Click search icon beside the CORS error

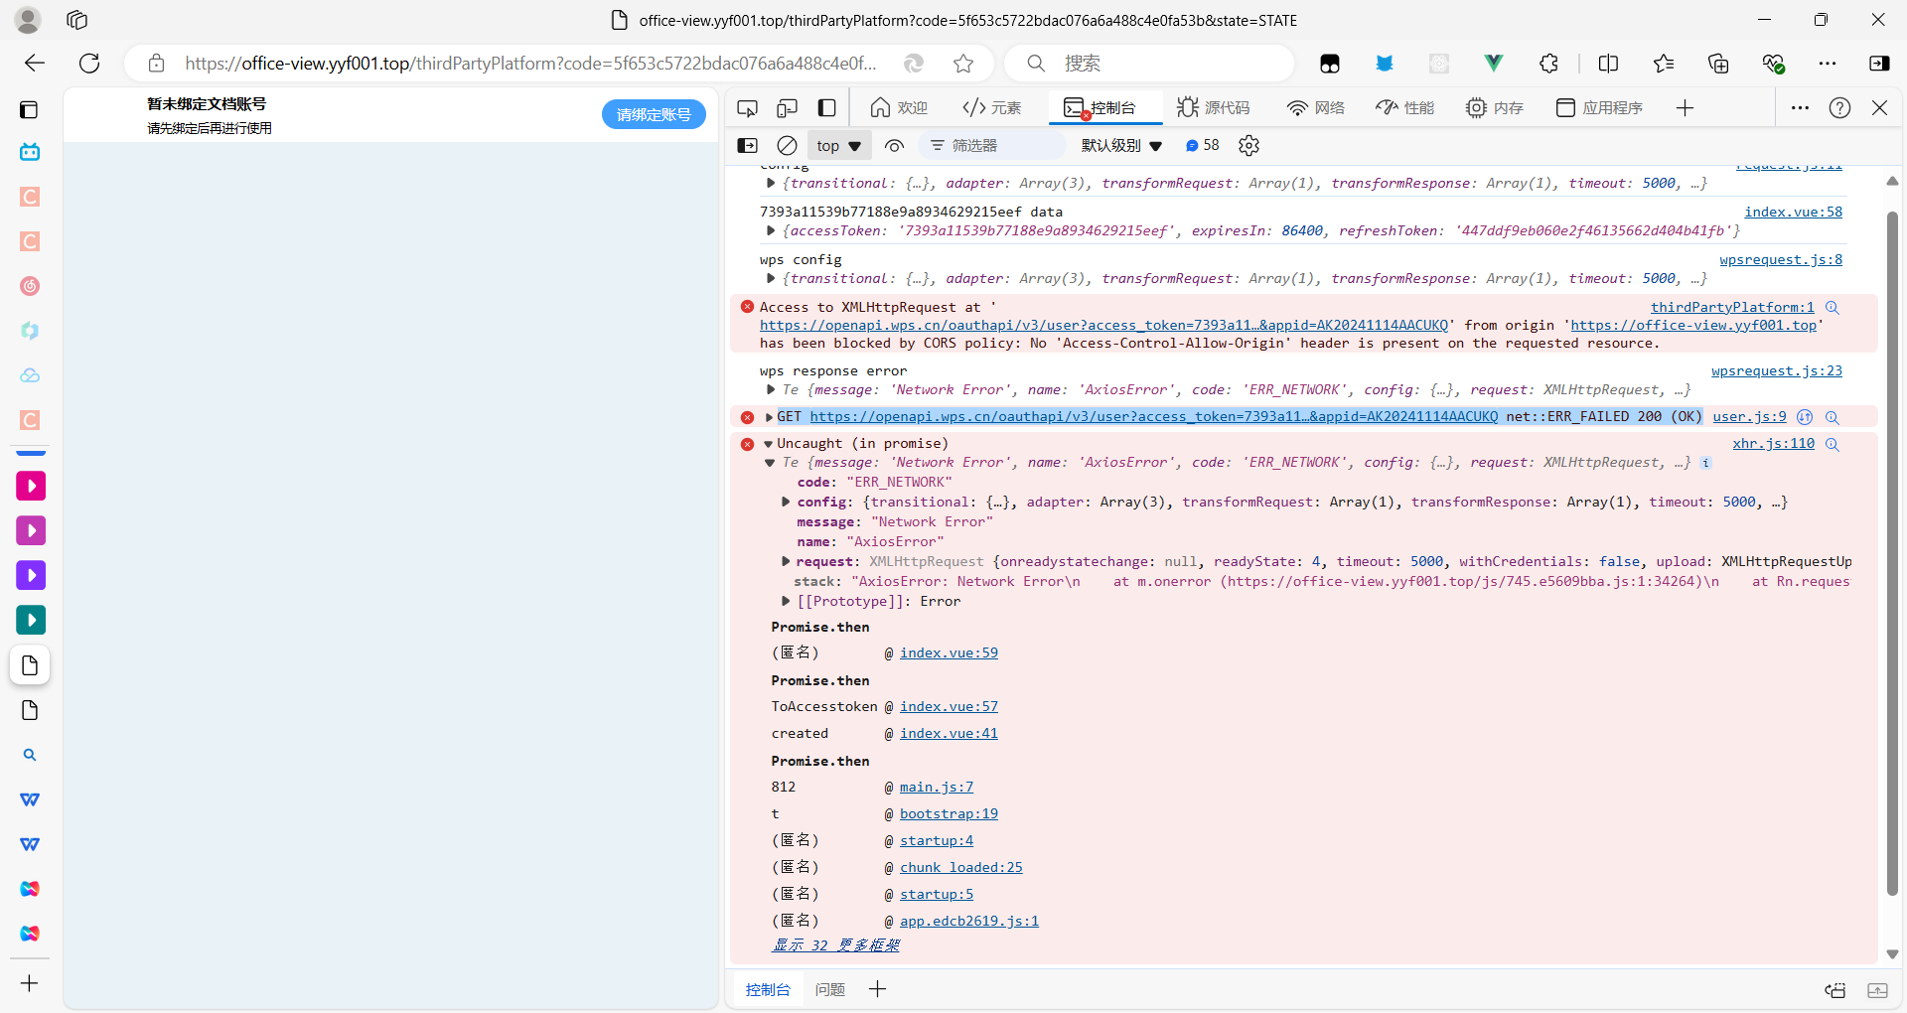(x=1833, y=308)
